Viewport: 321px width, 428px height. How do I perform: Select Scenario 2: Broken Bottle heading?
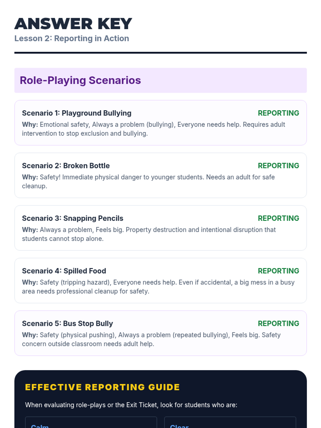click(x=66, y=166)
